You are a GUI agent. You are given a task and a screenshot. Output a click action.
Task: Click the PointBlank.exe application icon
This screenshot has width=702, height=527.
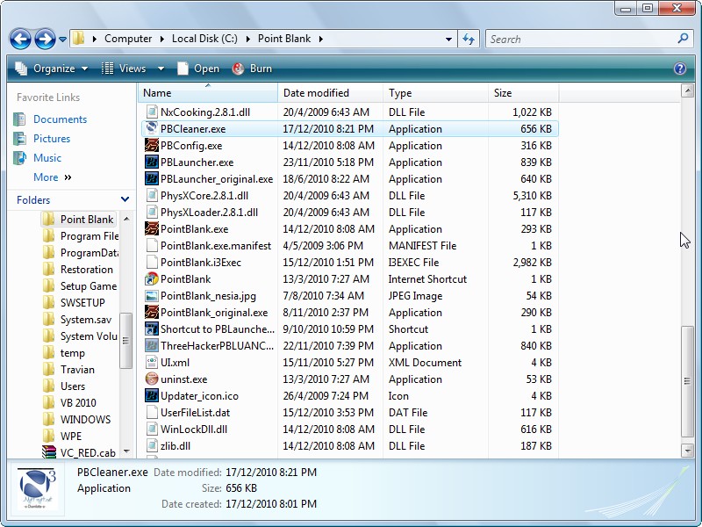click(152, 229)
